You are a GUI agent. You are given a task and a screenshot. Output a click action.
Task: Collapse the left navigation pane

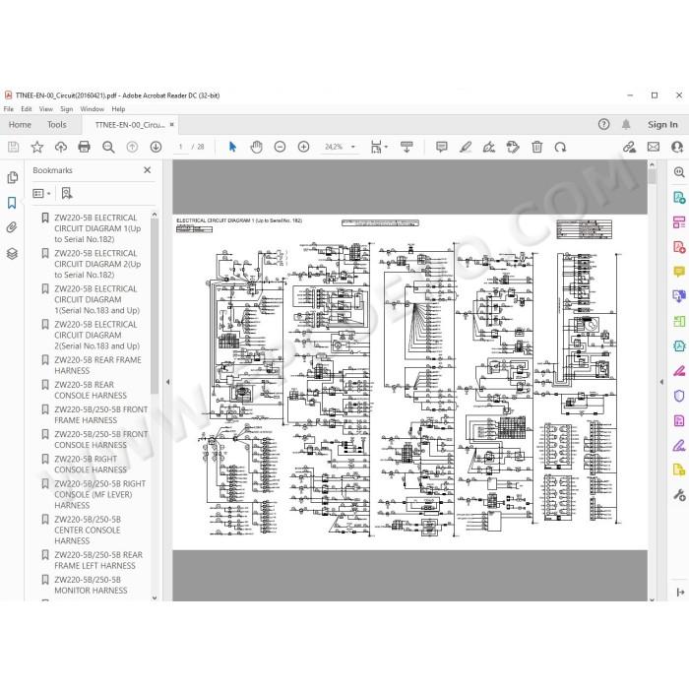(168, 382)
